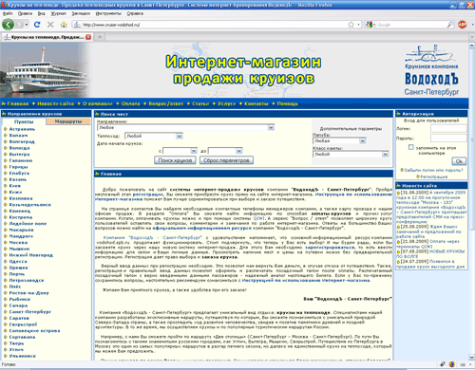Open the Журнал menu

click(59, 13)
